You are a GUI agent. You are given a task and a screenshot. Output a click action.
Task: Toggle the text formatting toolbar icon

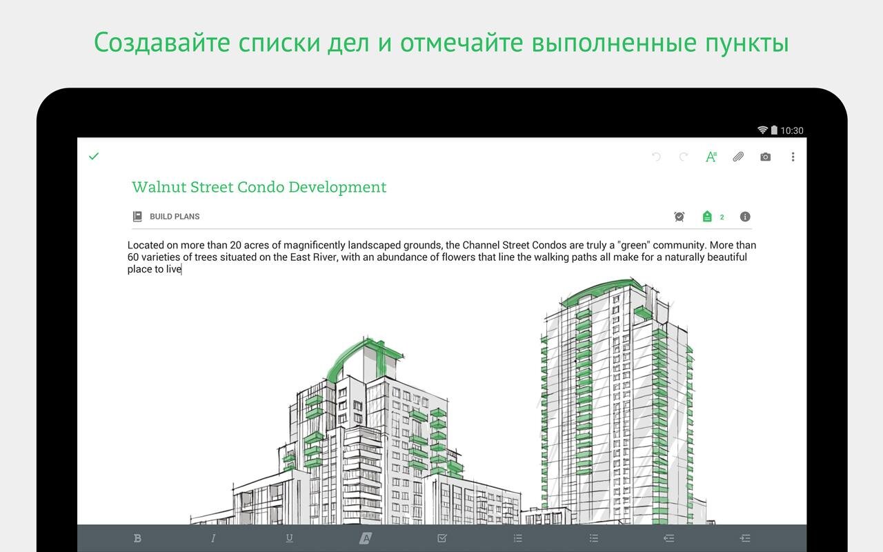pyautogui.click(x=711, y=157)
